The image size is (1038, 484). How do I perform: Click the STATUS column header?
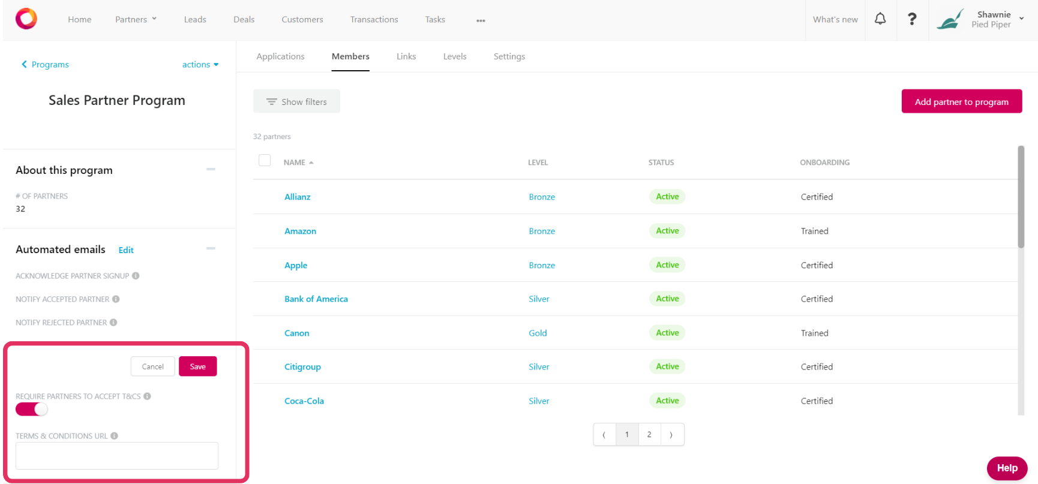[661, 163]
